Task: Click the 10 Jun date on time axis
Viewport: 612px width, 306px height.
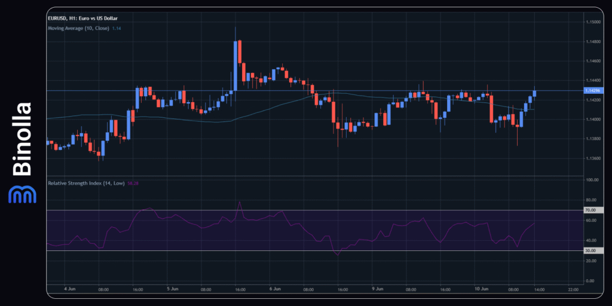Action: pyautogui.click(x=481, y=289)
